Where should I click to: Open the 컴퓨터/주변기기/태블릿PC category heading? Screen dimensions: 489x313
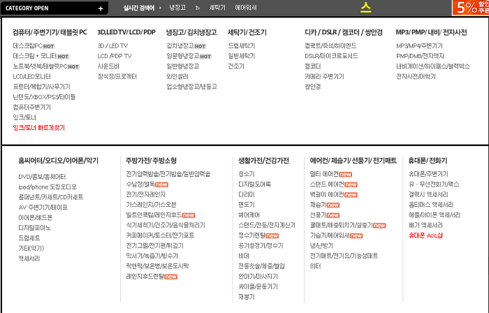[x=50, y=32]
